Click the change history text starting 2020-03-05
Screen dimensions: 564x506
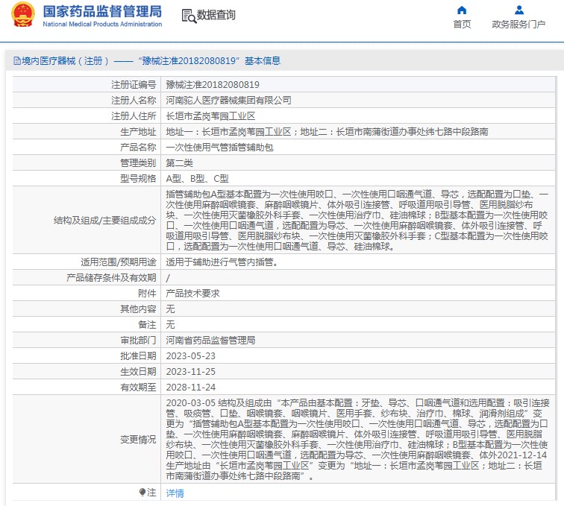pyautogui.click(x=357, y=439)
